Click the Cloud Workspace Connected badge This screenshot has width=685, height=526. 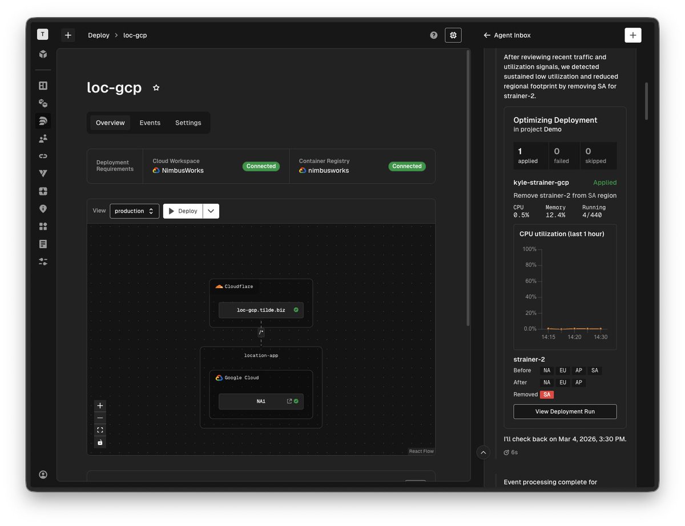(261, 166)
